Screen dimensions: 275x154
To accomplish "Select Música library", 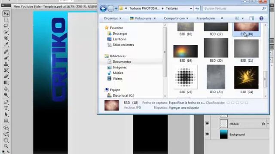I will coord(118,73).
